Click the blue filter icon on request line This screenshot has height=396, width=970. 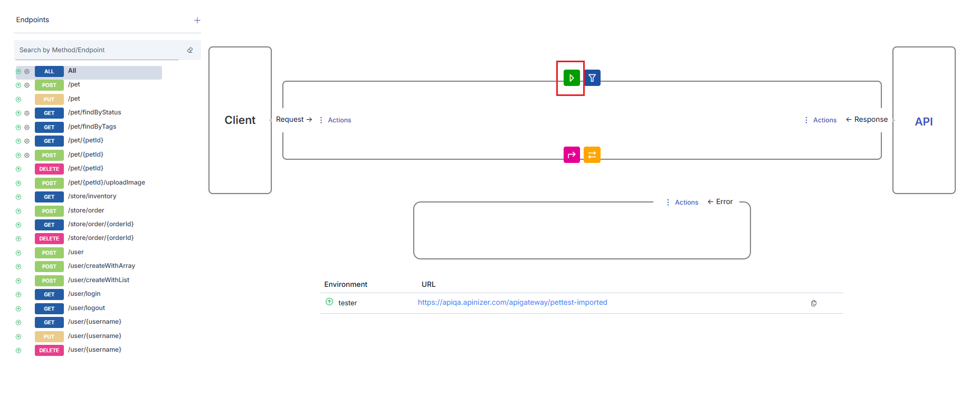tap(592, 78)
